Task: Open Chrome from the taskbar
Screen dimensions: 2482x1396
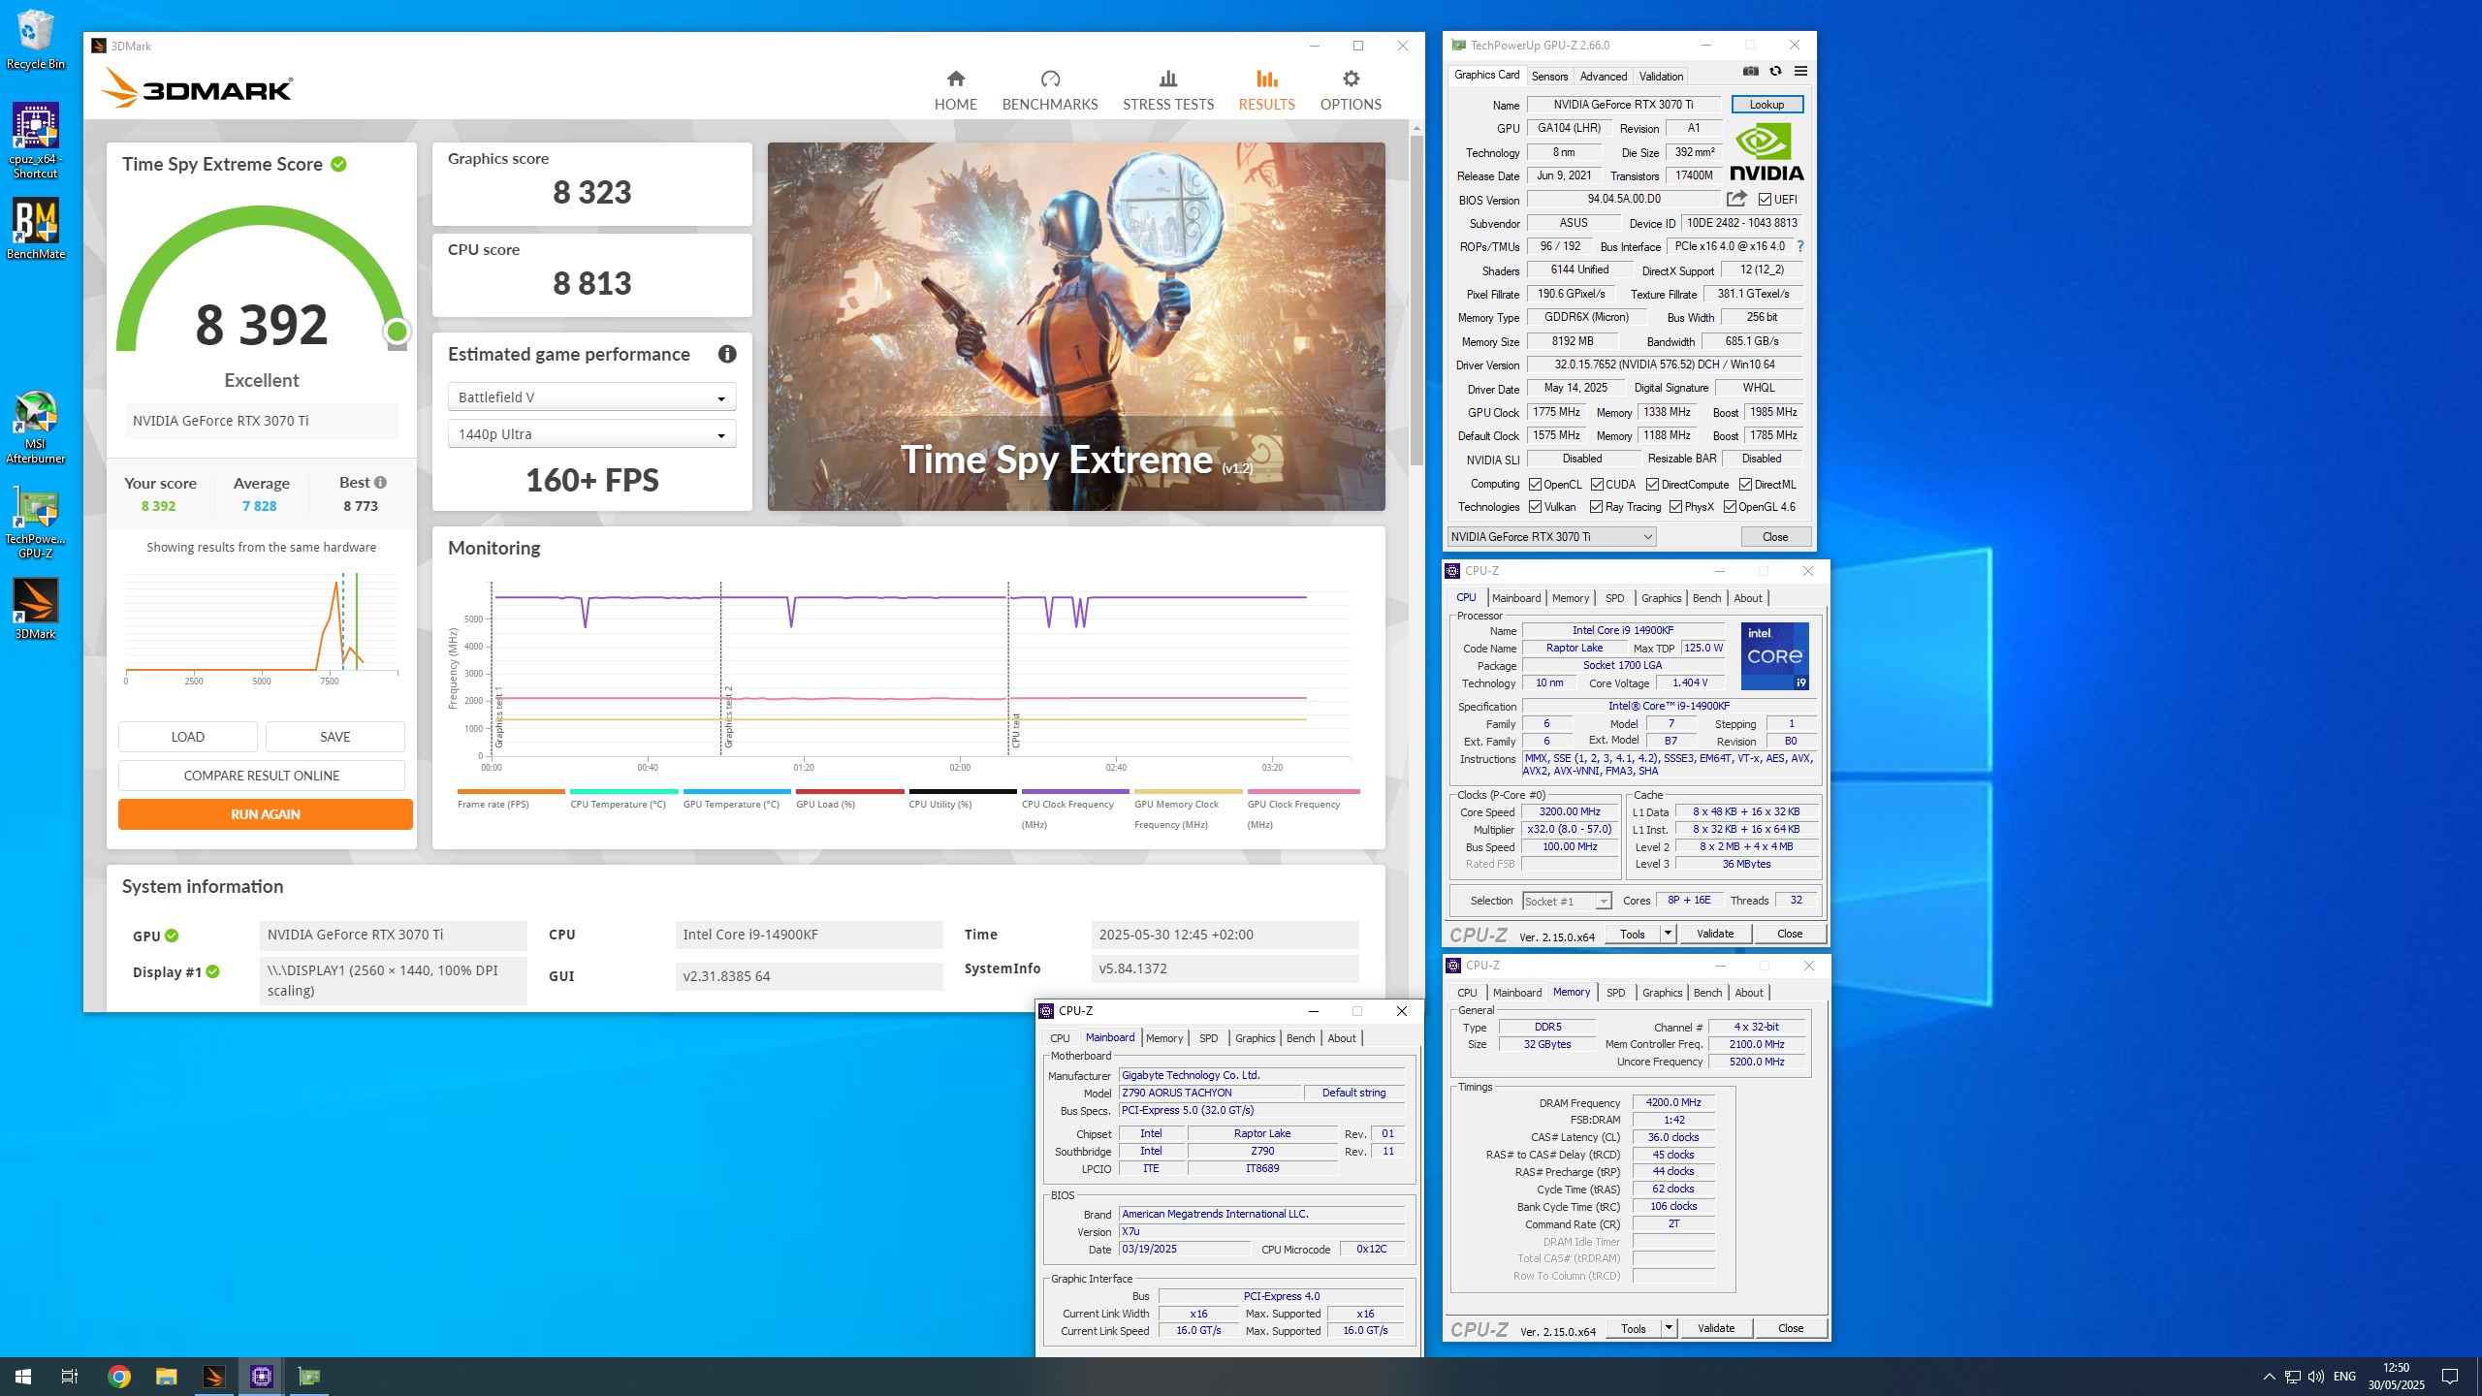Action: coord(119,1377)
